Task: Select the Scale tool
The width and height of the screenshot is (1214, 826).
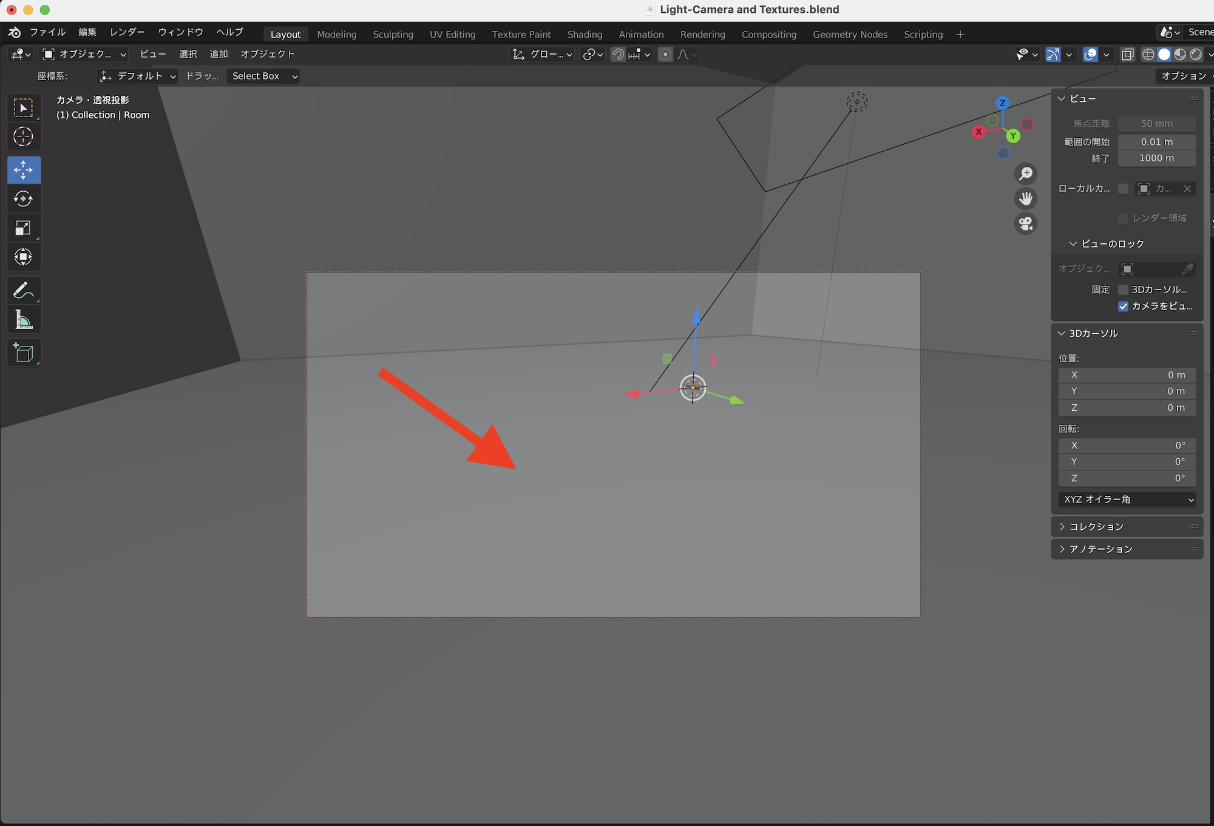Action: pos(24,227)
